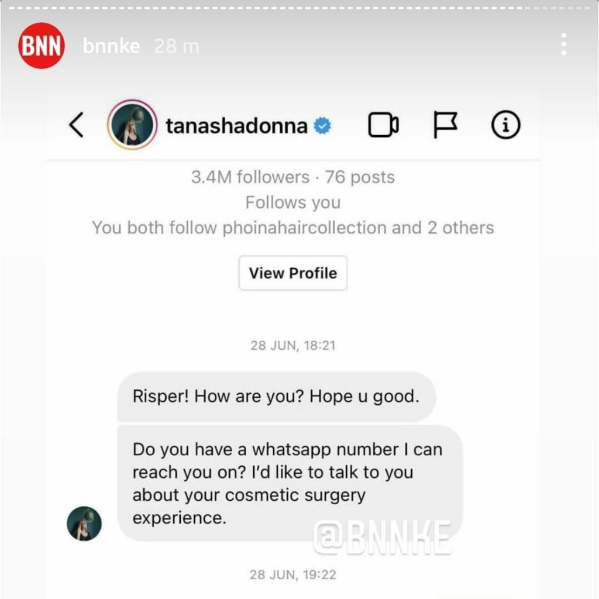The width and height of the screenshot is (599, 599).
Task: Open the three-dot story options menu
Action: coord(563,44)
